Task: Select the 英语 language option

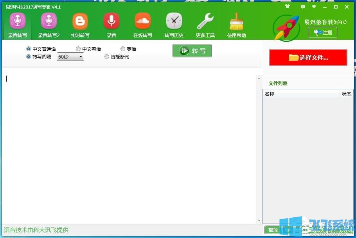Action: point(123,49)
